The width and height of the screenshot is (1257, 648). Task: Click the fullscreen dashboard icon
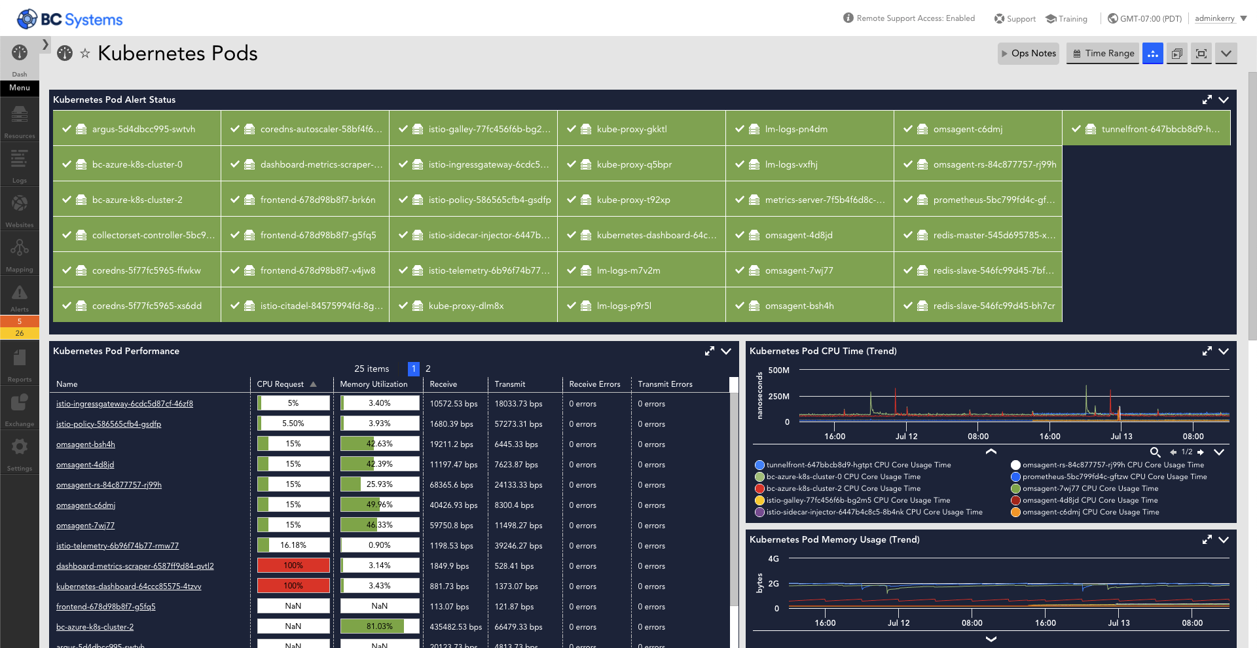click(1201, 54)
